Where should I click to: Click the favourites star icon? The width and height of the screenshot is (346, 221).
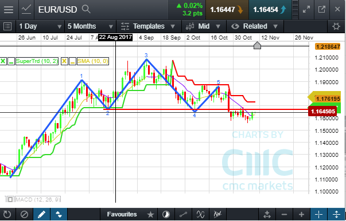pos(150,214)
